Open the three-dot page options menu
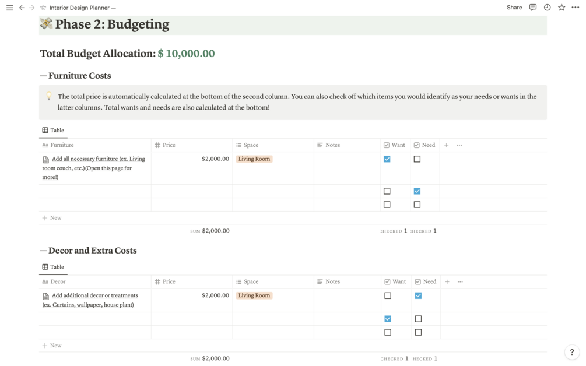This screenshot has width=586, height=366. [576, 8]
